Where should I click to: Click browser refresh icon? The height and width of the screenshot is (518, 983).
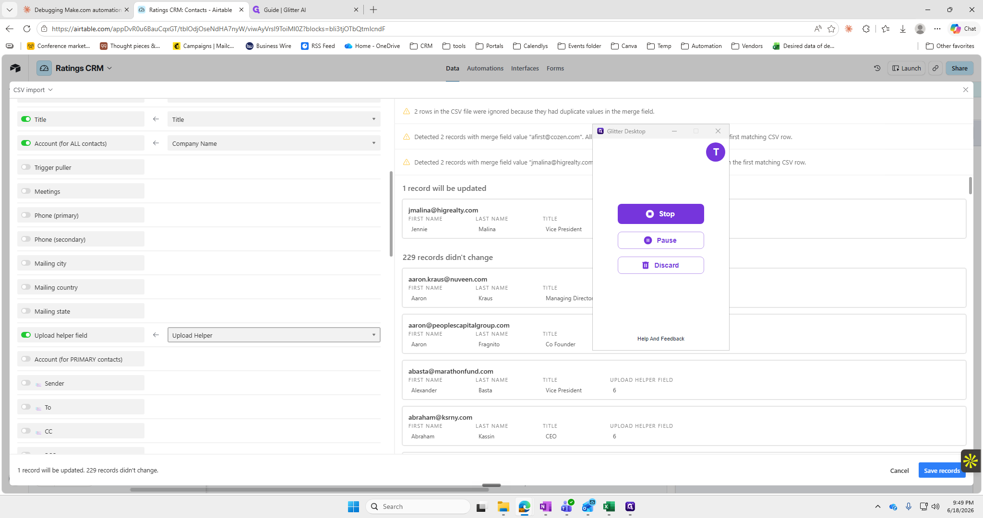[x=27, y=29]
